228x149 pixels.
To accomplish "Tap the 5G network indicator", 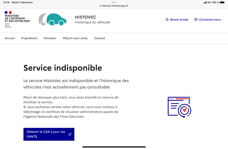I will (209, 3).
